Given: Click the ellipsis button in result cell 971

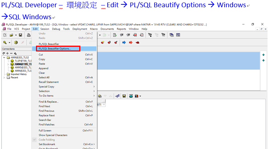Looking at the screenshot, I should [104, 105].
